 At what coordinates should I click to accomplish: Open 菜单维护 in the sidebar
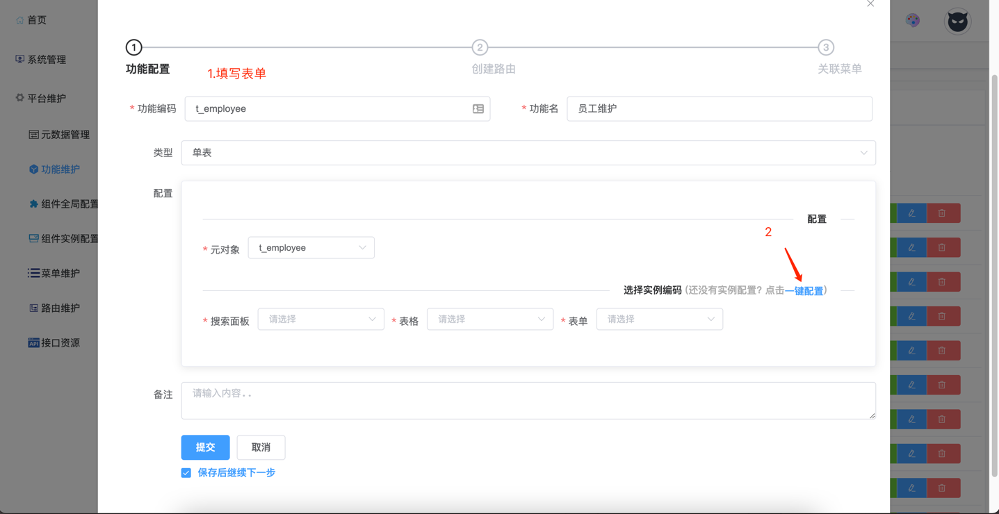(x=54, y=273)
